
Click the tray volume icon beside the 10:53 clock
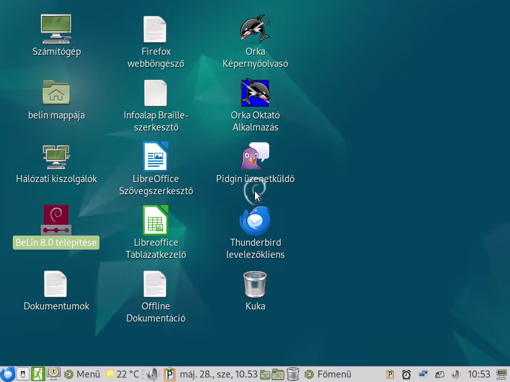pos(456,374)
